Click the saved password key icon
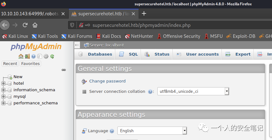This screenshot has height=140, width=272. tap(87, 25)
